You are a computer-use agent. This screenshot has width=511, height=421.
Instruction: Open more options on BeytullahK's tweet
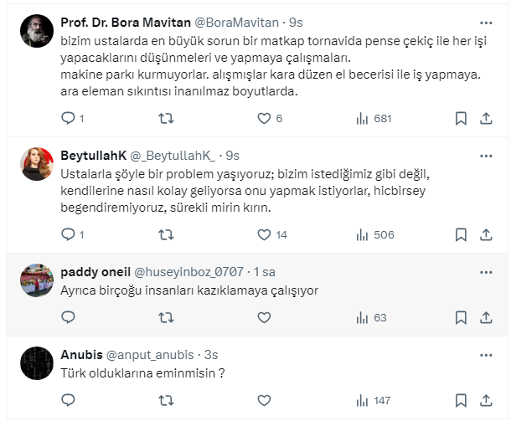[484, 156]
